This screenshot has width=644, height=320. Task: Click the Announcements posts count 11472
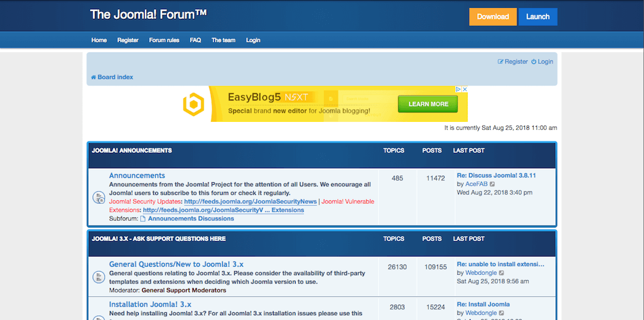(435, 178)
